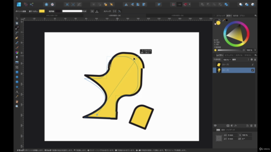Click the fx layer effects icon
The image size is (271, 152).
point(235,126)
